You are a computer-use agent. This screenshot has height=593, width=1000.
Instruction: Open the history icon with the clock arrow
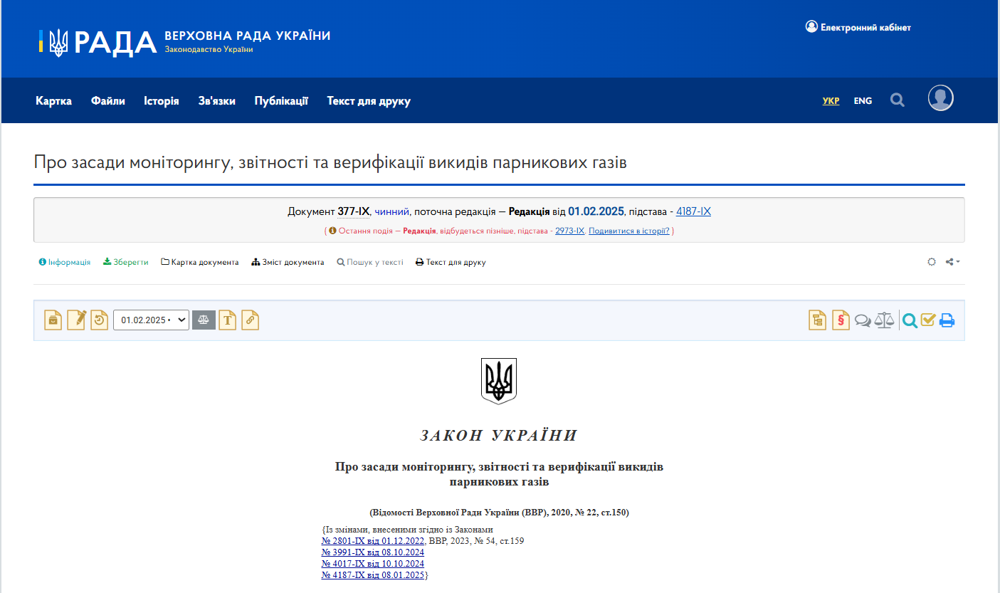coord(100,320)
